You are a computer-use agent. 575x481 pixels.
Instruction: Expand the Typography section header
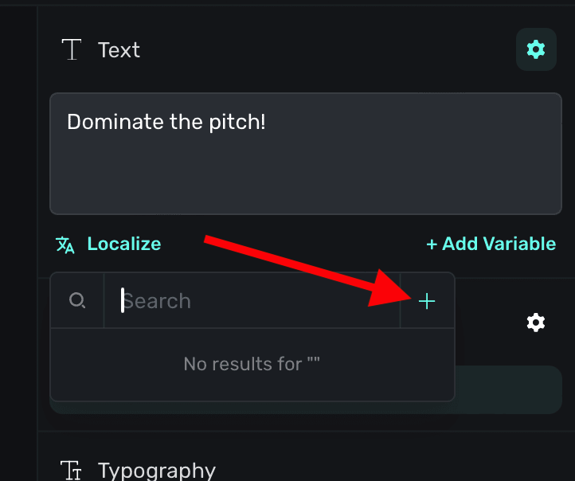click(319, 468)
